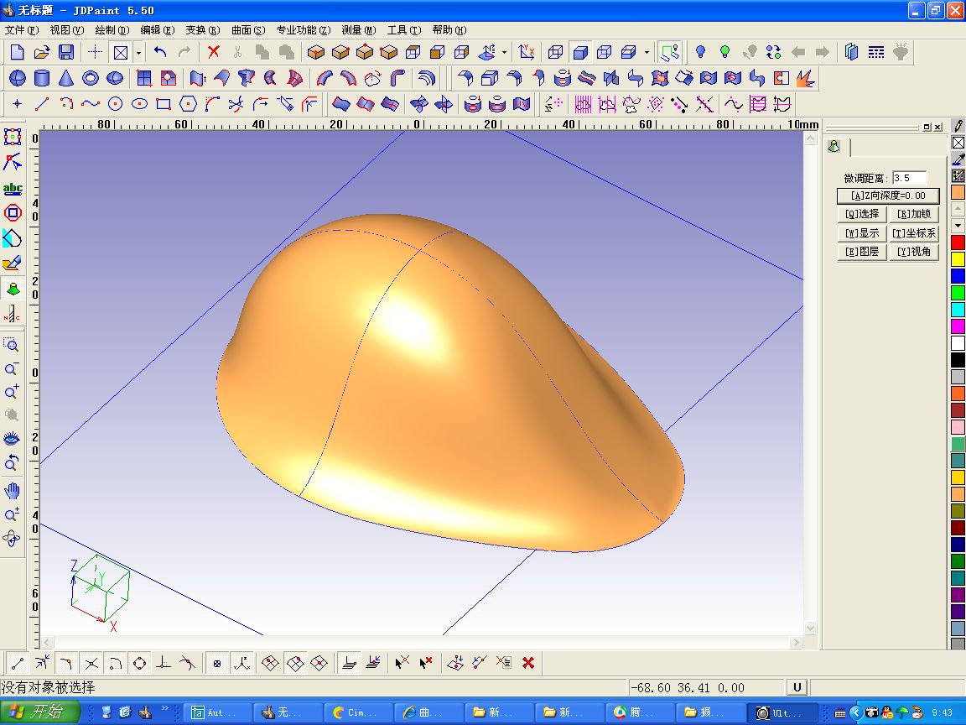Switch to wireframe display mode
966x725 pixels.
pyautogui.click(x=556, y=52)
